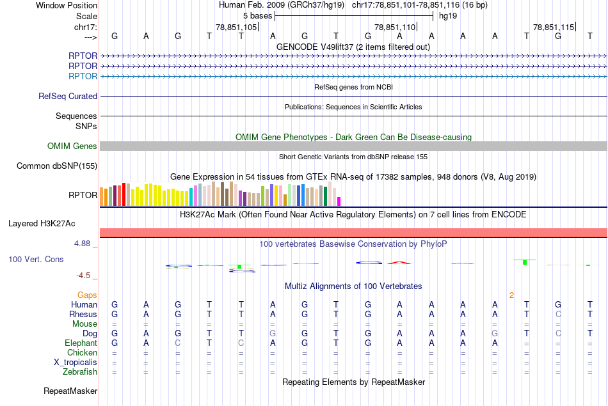608x406 pixels.
Task: Open the GTEx Gene Expression track title
Action: click(353, 176)
